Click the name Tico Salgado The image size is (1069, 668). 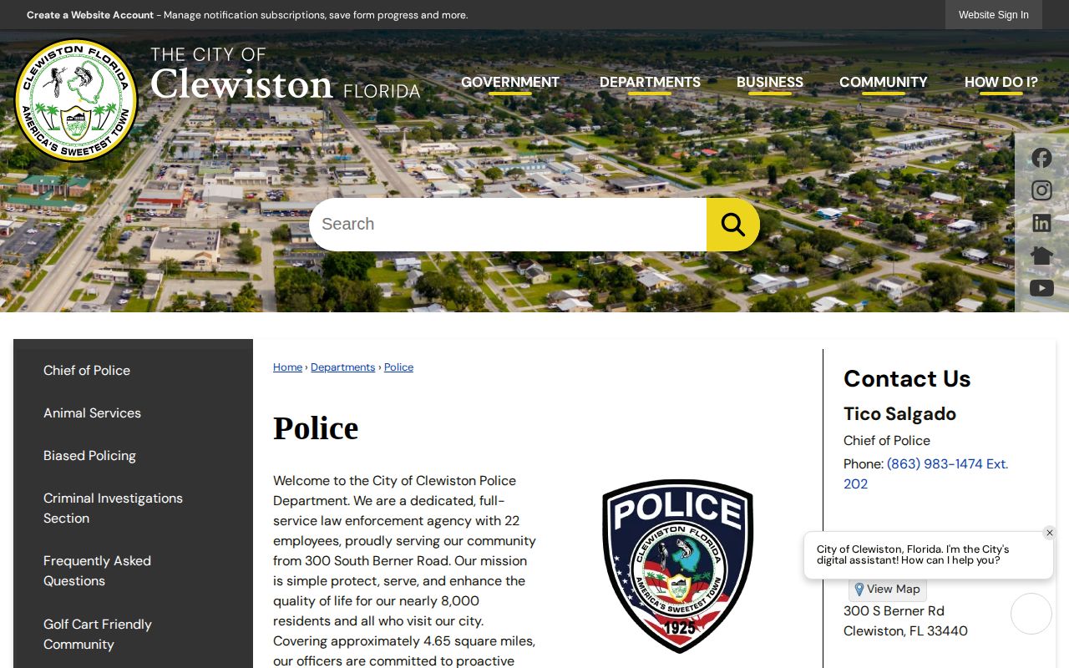[x=899, y=414]
